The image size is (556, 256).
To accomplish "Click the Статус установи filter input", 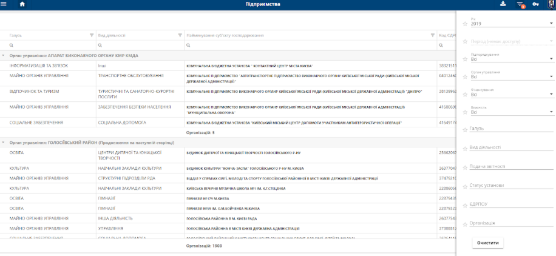I will point(512,186).
